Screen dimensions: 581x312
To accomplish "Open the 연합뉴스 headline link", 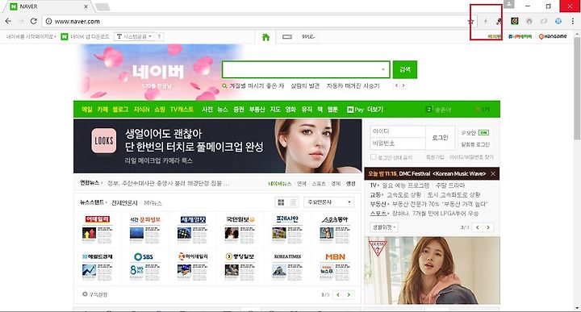I will click(x=168, y=183).
